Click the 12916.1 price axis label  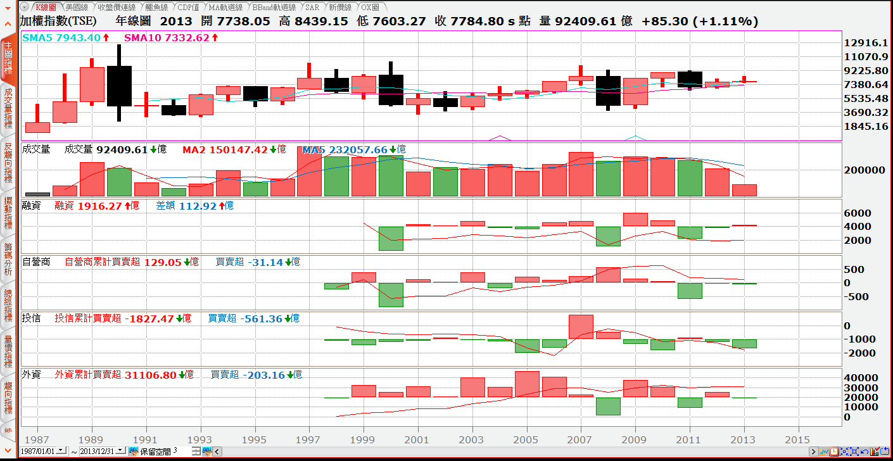click(866, 43)
